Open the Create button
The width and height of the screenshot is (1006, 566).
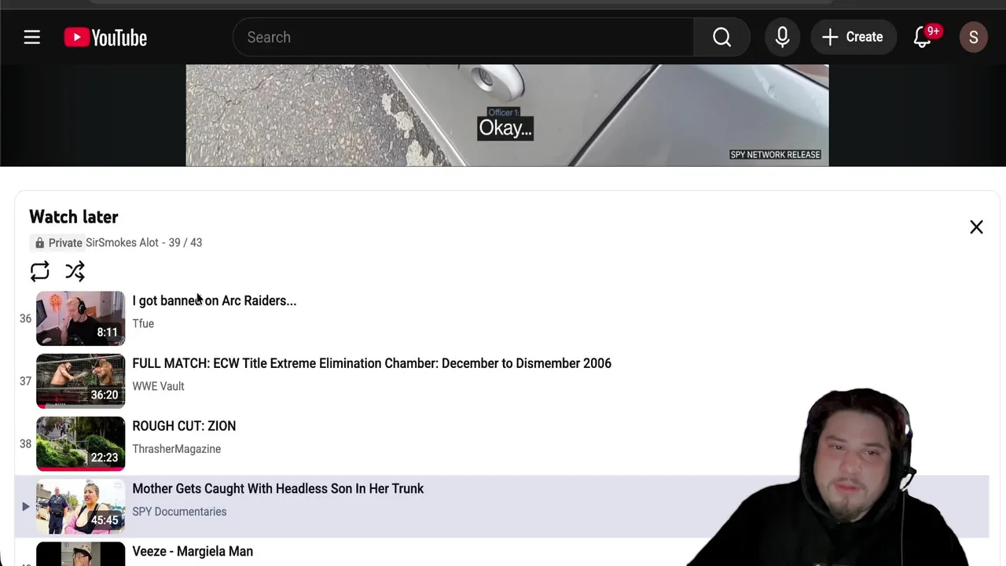coord(853,37)
